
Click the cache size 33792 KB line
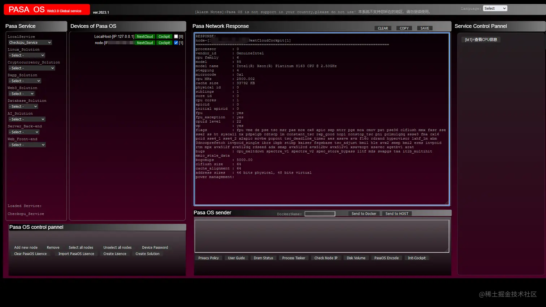(x=225, y=83)
